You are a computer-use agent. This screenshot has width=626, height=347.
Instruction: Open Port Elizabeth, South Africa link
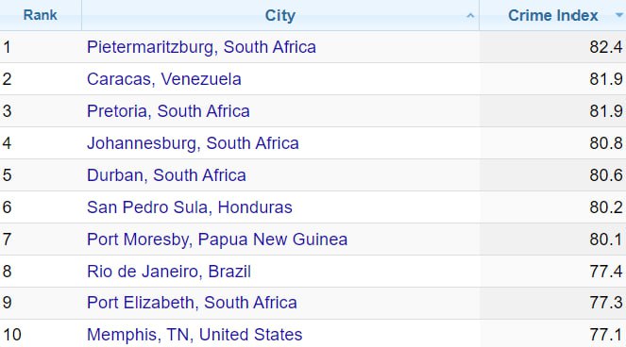coord(192,303)
